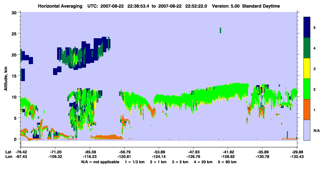Click longitude value -132.43
This screenshot has height=169, width=330.
click(297, 157)
